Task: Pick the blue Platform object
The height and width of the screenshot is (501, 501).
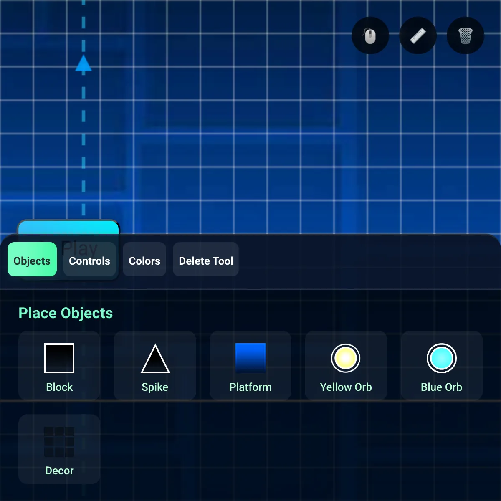Action: tap(250, 366)
